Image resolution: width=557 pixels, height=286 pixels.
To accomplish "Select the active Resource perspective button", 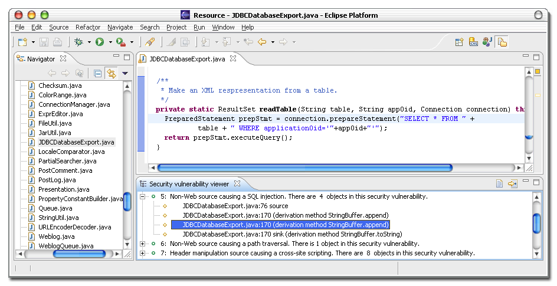I will (x=502, y=42).
